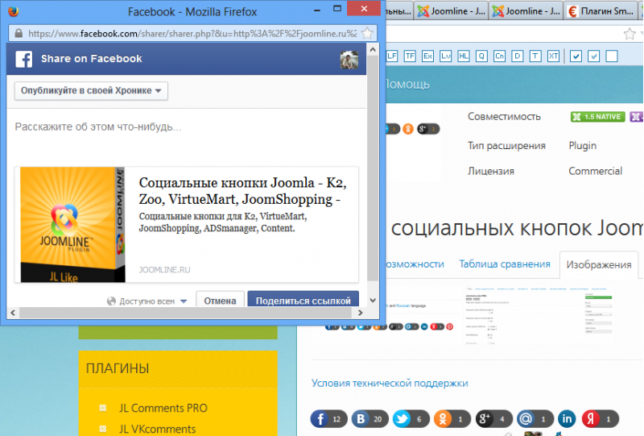The height and width of the screenshot is (436, 644).
Task: Click the TF toolbar icon
Action: pyautogui.click(x=410, y=56)
